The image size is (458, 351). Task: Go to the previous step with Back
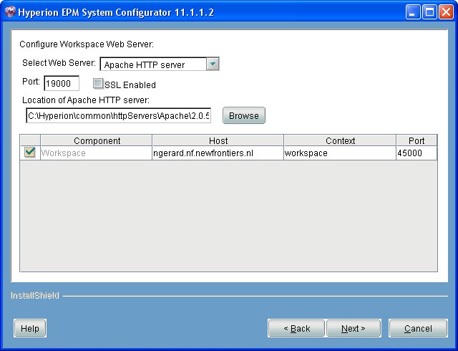(296, 328)
